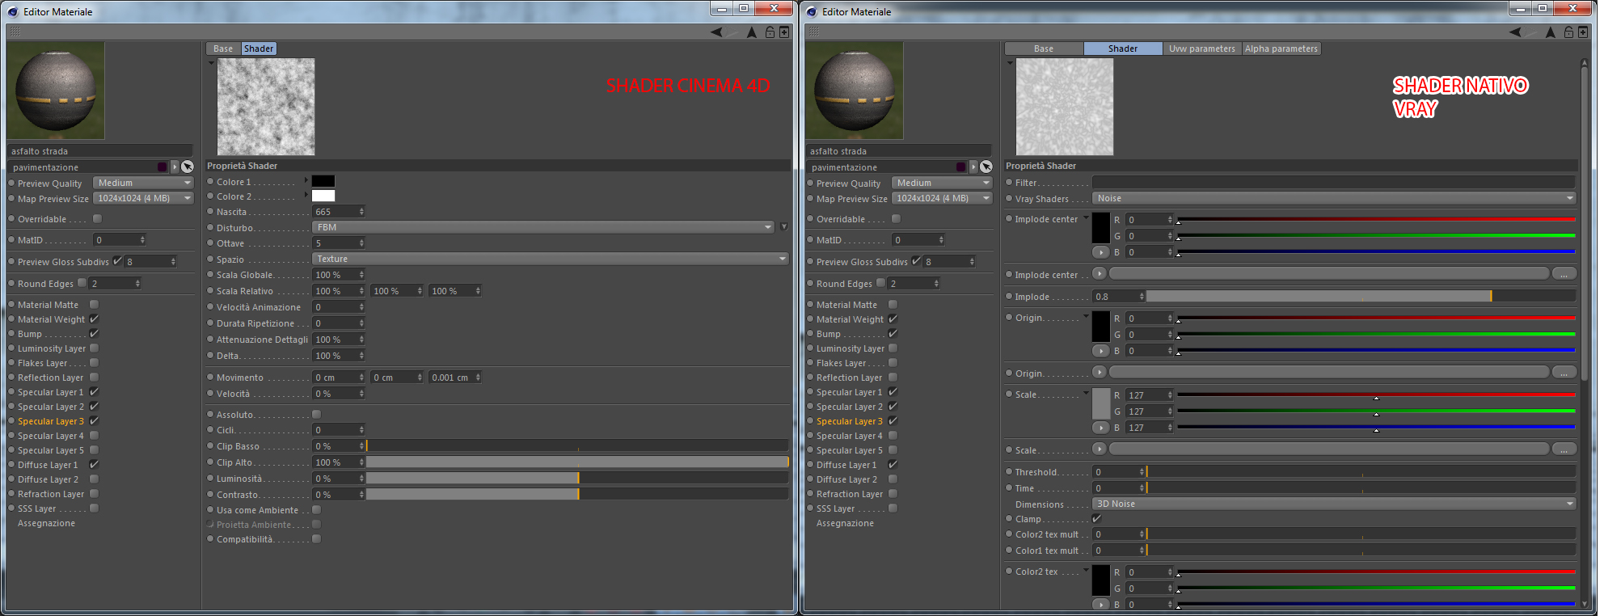Click the back arrow in the right VRay window
The image size is (1604, 616).
1515,32
